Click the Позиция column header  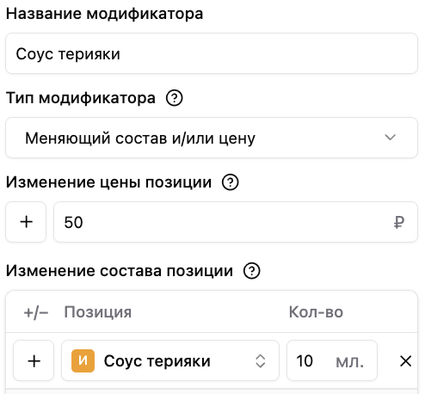coord(98,312)
